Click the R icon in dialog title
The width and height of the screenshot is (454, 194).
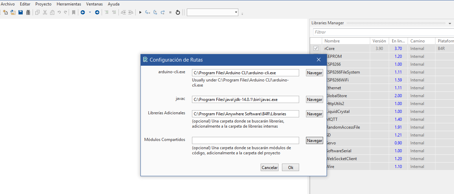click(x=145, y=60)
